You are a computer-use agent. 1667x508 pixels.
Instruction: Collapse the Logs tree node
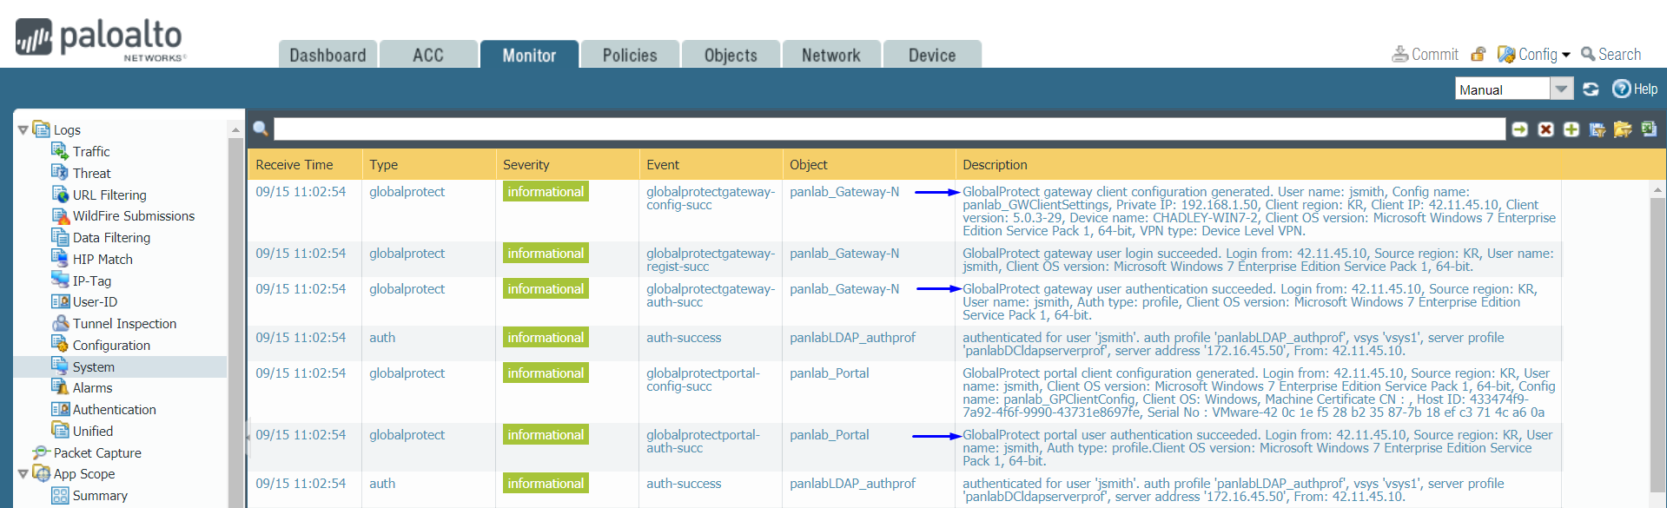[23, 130]
